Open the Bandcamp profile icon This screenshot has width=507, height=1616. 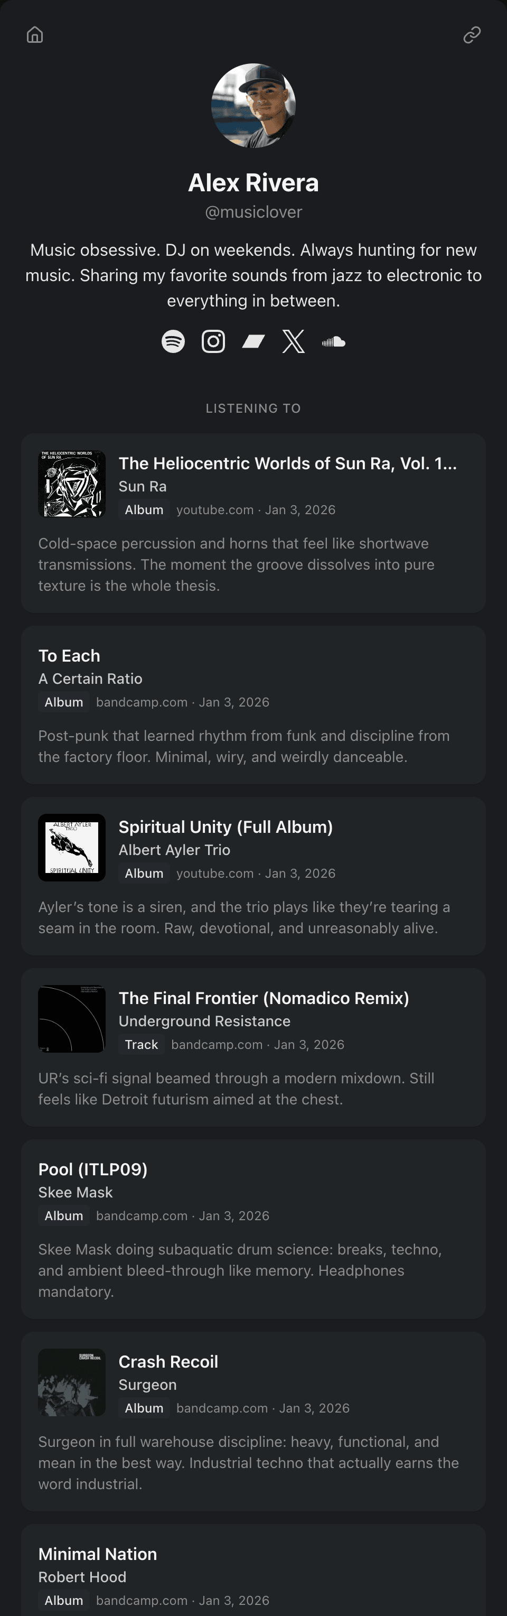253,341
